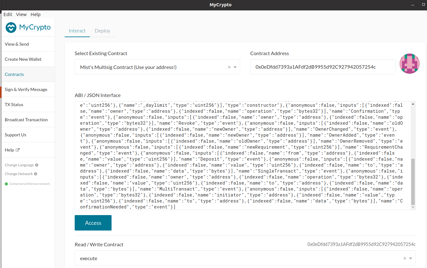Switch to the Interact tab
This screenshot has height=268, width=427.
[x=77, y=31]
